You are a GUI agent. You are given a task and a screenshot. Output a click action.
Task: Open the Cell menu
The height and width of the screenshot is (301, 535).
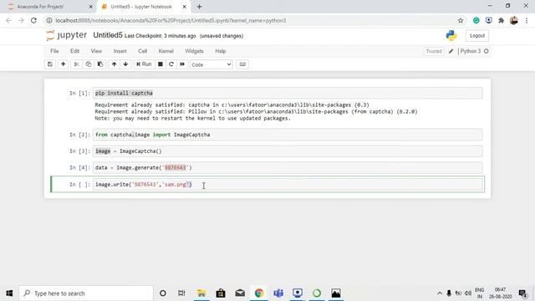point(142,51)
